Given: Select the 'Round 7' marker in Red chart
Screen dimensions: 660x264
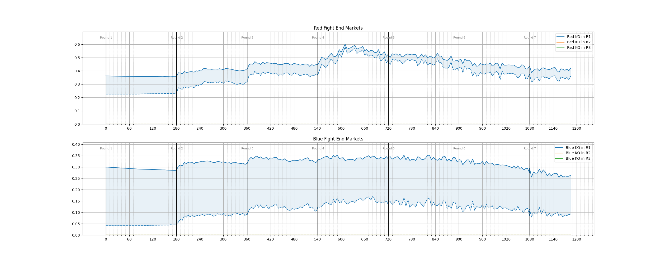Looking at the screenshot, I should point(530,37).
